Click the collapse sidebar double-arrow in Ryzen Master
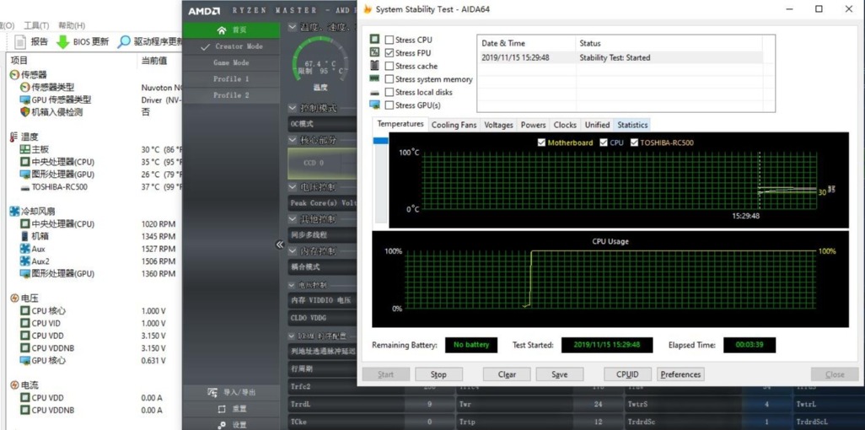 pyautogui.click(x=280, y=245)
